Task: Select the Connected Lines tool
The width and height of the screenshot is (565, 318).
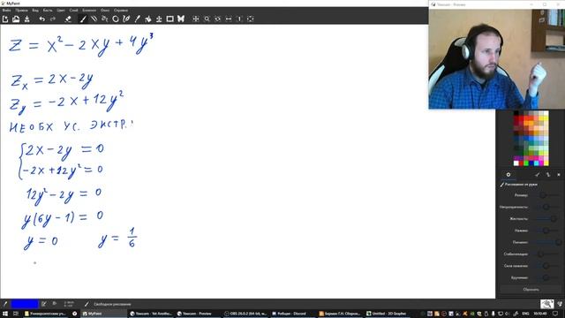Action: click(x=104, y=19)
